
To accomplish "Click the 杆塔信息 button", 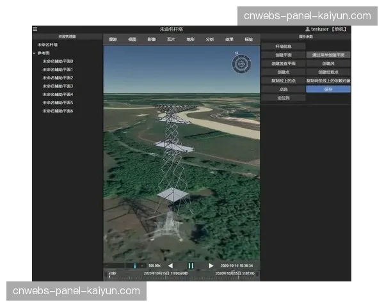I will [283, 47].
